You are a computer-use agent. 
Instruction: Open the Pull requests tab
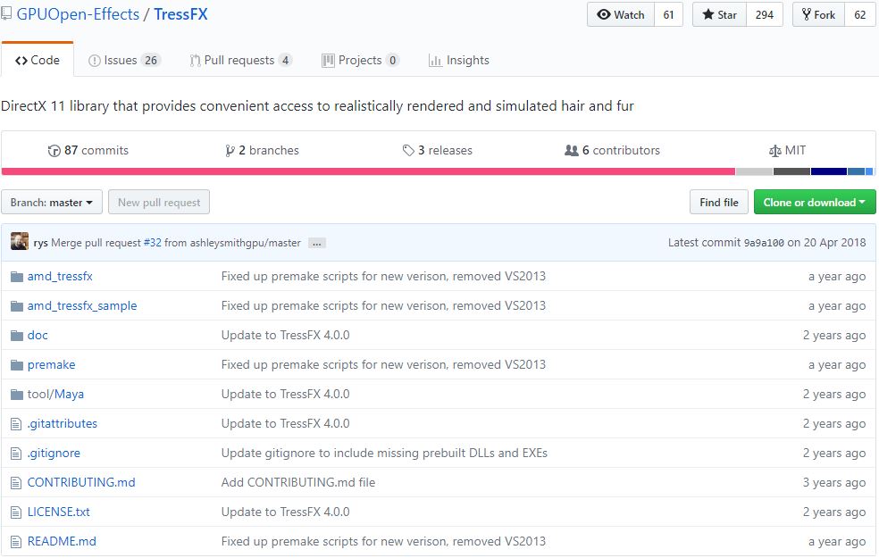pyautogui.click(x=240, y=60)
